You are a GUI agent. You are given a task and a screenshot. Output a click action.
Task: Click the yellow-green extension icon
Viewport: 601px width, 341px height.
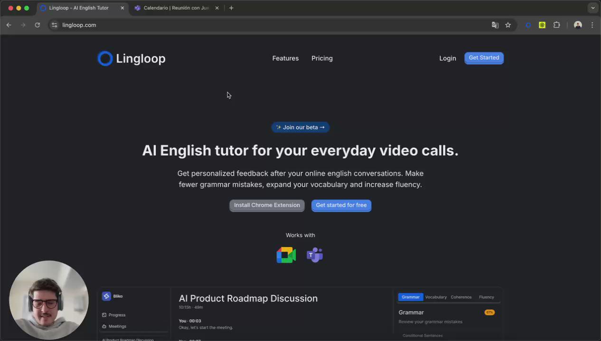542,25
